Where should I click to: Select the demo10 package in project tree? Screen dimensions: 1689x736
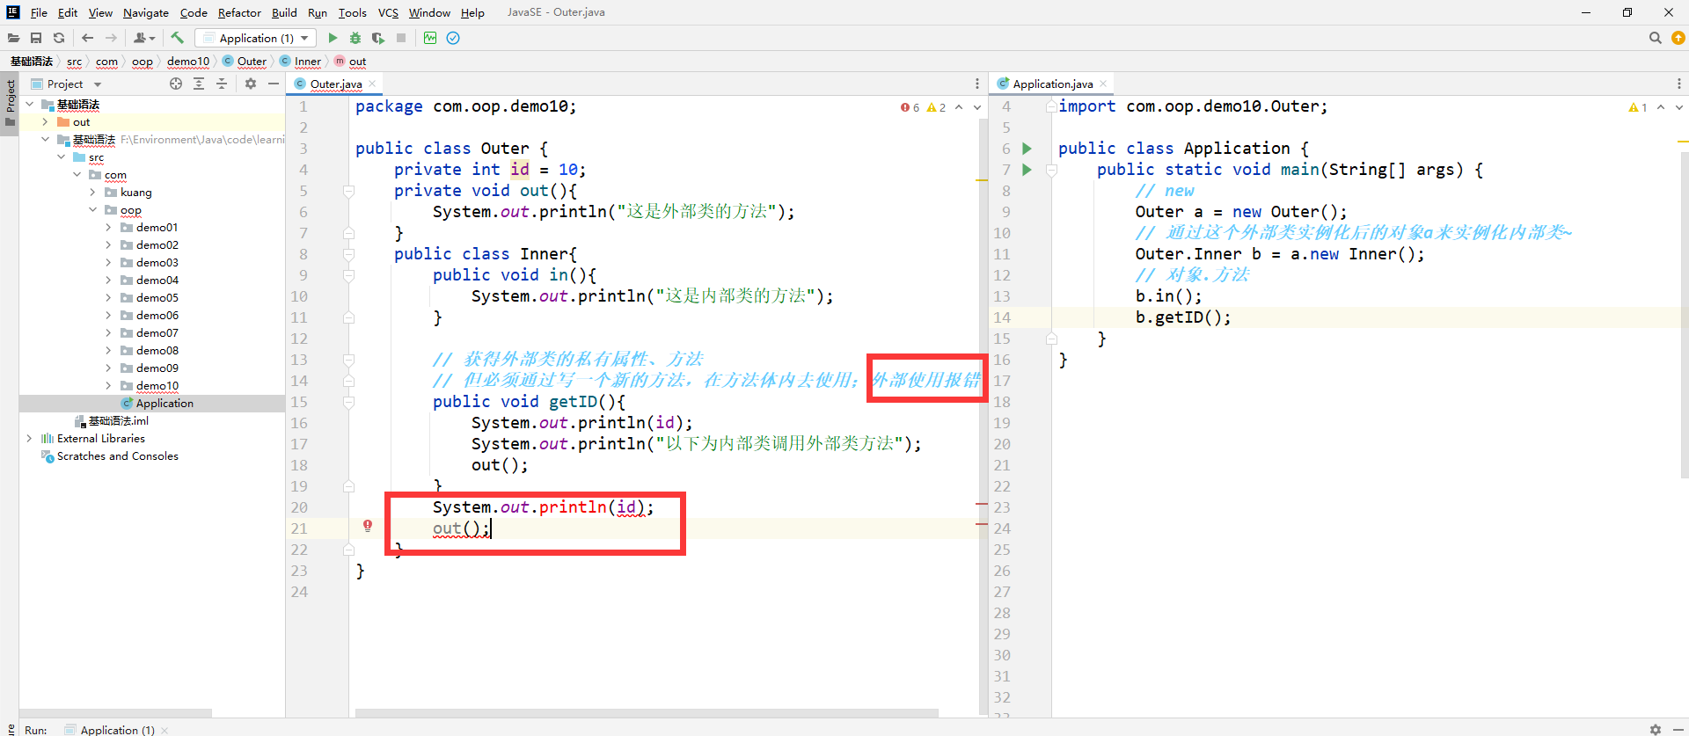point(157,386)
